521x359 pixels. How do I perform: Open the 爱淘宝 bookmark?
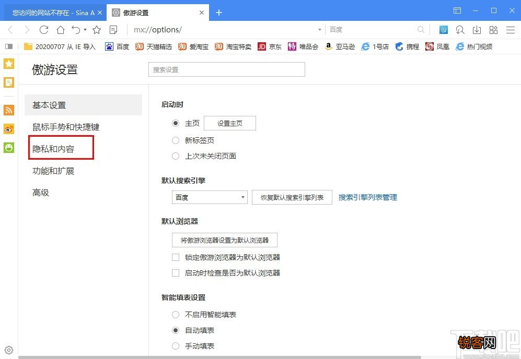coord(193,47)
